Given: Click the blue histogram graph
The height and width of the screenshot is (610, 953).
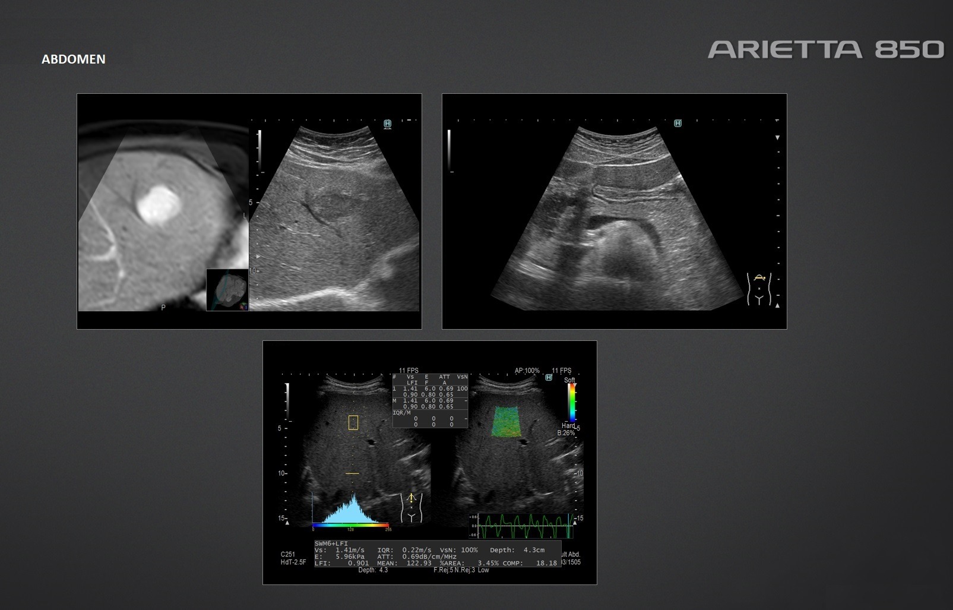Looking at the screenshot, I should (350, 510).
